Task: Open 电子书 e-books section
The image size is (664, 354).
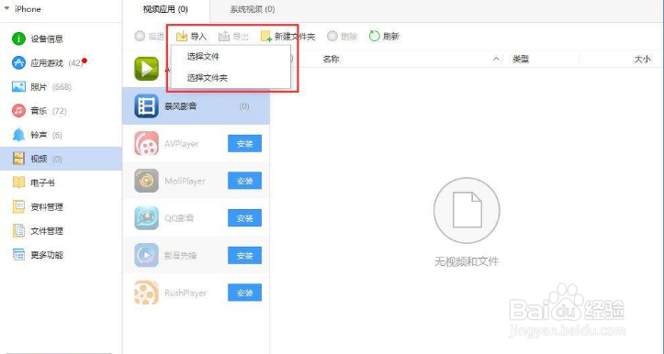Action: pos(61,183)
